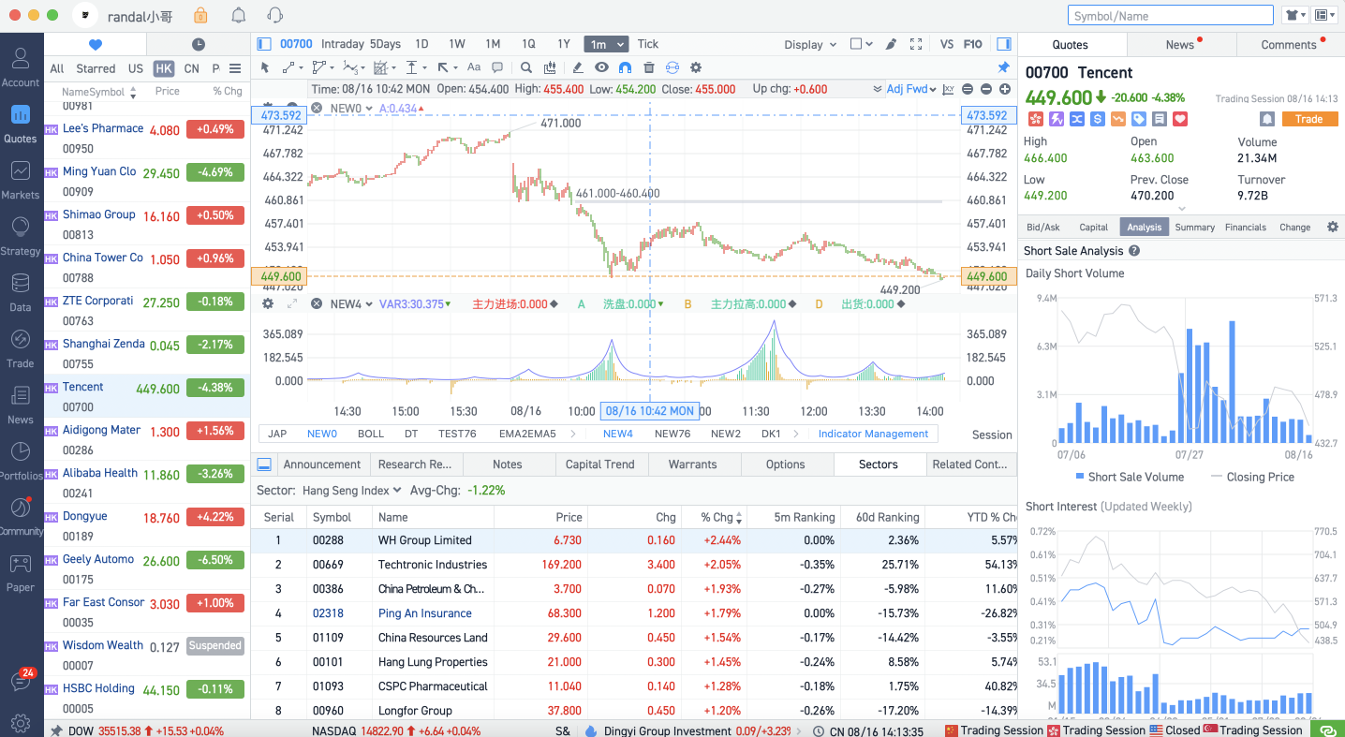1345x737 pixels.
Task: Select the Financials tab
Action: point(1245,227)
